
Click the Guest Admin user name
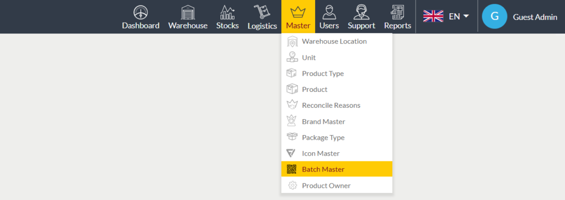coord(535,17)
